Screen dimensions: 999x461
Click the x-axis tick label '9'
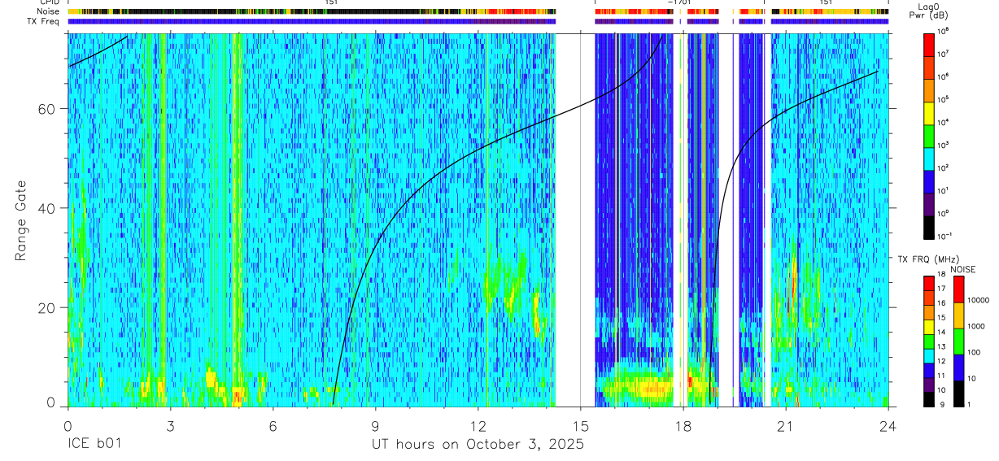click(x=375, y=425)
